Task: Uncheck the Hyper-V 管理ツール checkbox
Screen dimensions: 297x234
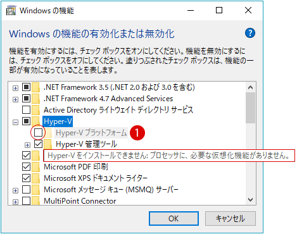Action: click(x=38, y=144)
